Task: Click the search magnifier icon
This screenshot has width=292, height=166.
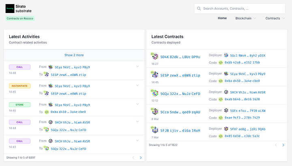Action: pyautogui.click(x=198, y=8)
